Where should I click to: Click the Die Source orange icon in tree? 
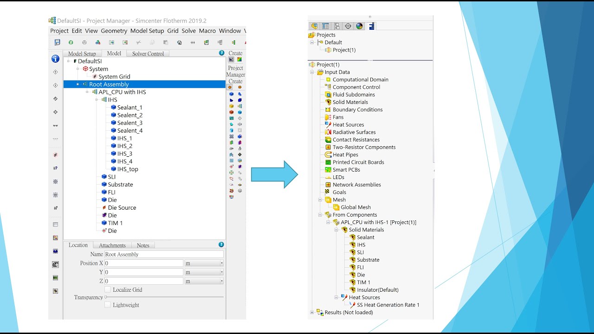(x=104, y=208)
